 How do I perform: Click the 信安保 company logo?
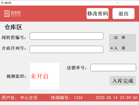(x=12, y=14)
